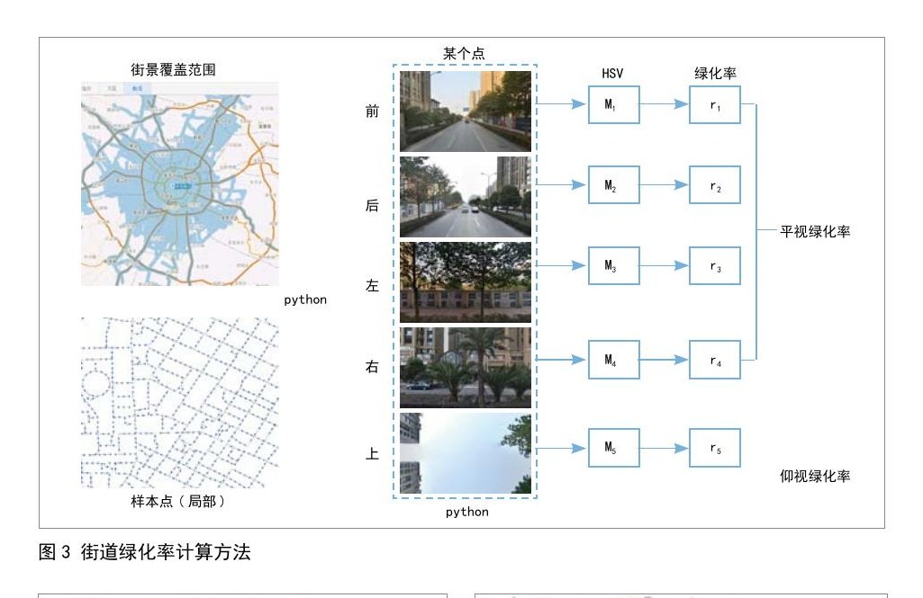Image resolution: width=923 pixels, height=598 pixels.
Task: Click the 仰视绿化率 label
Action: click(x=815, y=477)
